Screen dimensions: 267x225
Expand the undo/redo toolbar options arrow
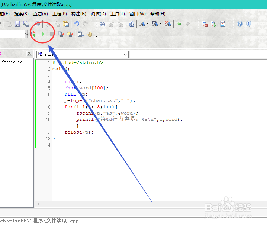(92, 26)
